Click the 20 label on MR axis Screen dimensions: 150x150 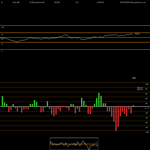pos(146,103)
